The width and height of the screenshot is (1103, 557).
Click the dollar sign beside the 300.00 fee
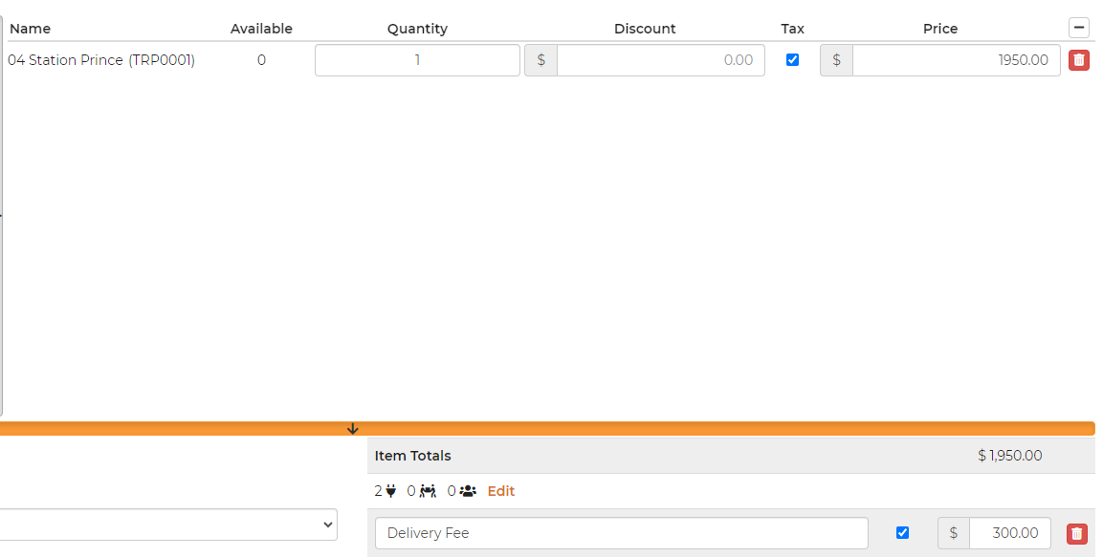(x=953, y=533)
